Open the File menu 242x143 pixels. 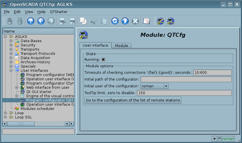pyautogui.click(x=7, y=12)
